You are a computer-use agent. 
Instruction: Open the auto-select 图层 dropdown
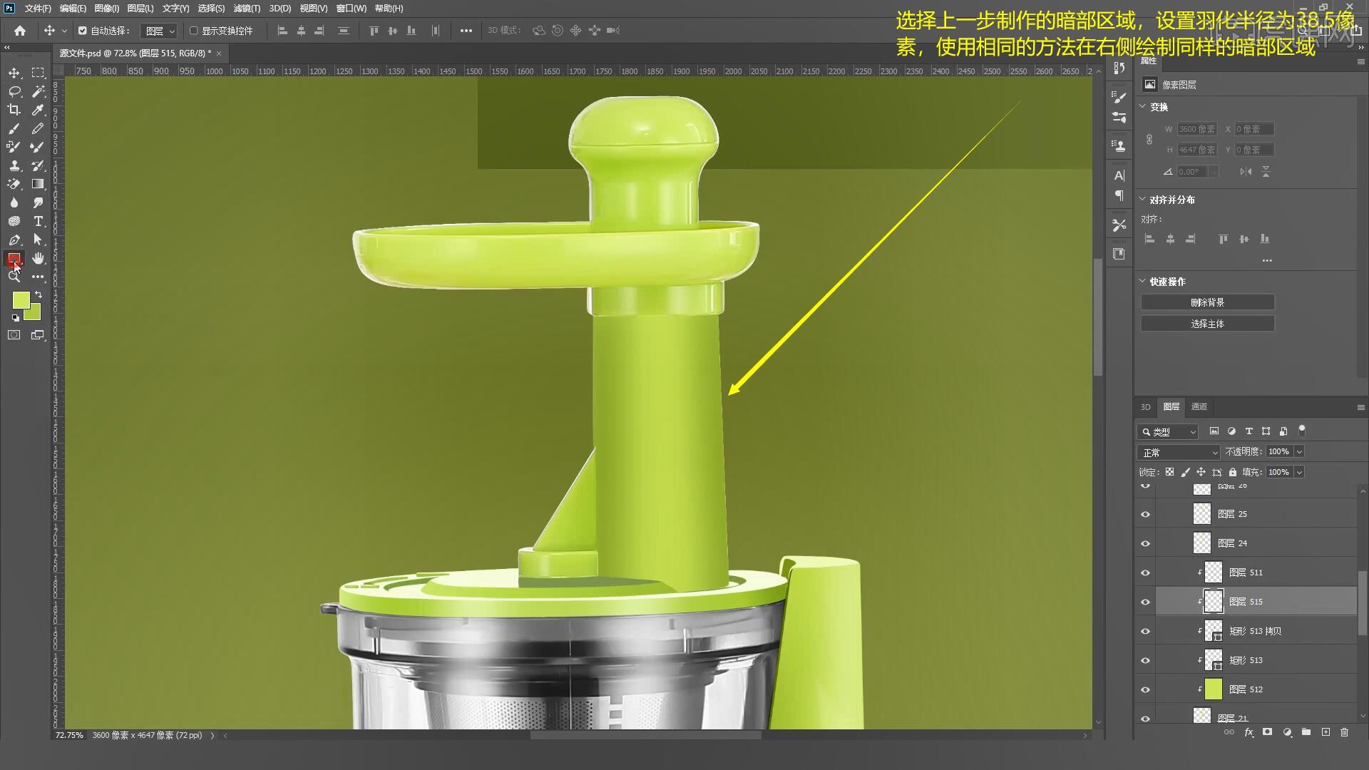[x=159, y=31]
